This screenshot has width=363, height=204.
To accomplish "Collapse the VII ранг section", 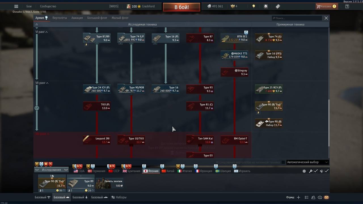I will click(x=42, y=83).
